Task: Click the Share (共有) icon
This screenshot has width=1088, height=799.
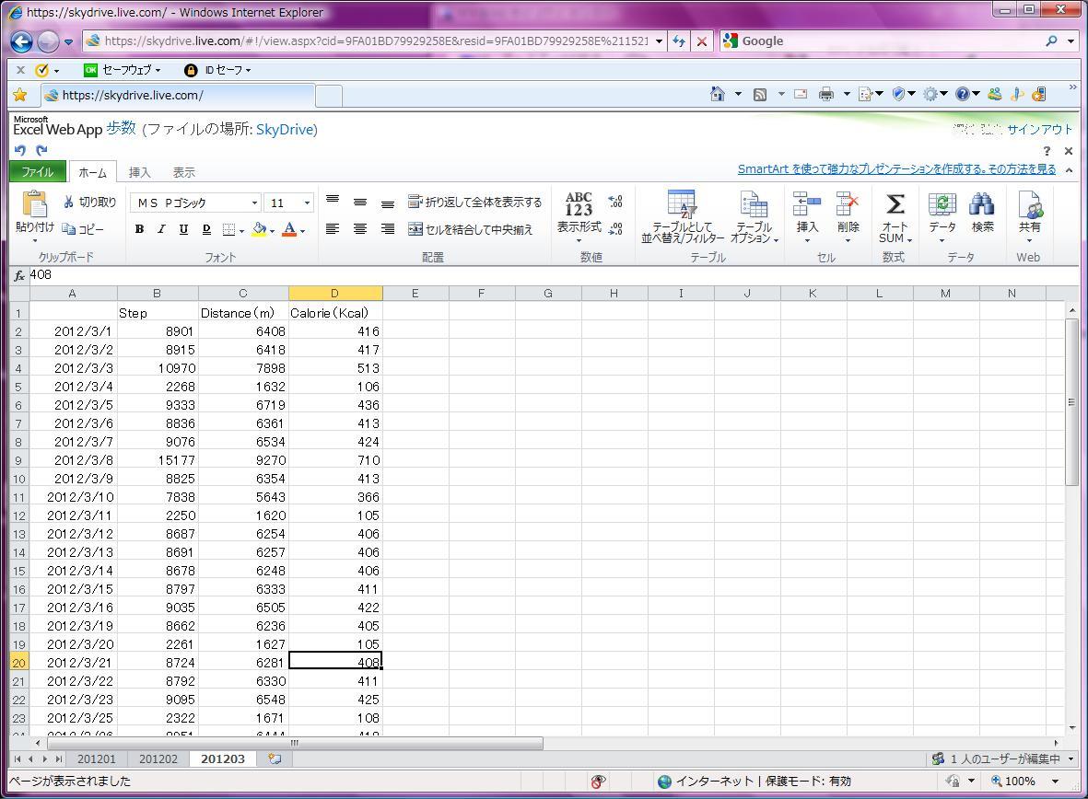Action: point(1029,204)
